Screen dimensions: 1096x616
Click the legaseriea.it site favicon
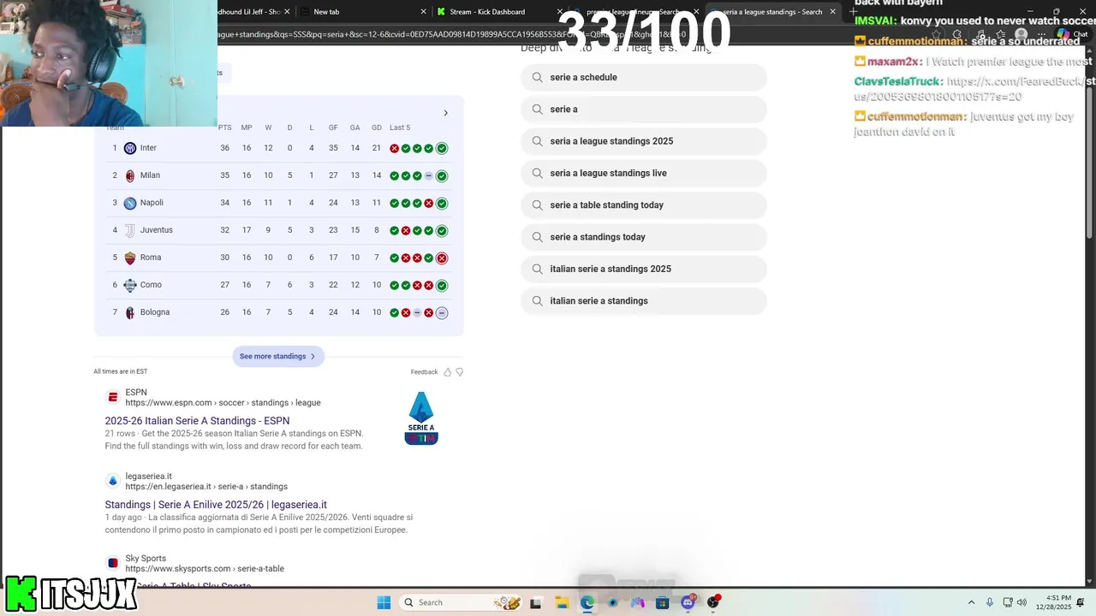tap(112, 481)
